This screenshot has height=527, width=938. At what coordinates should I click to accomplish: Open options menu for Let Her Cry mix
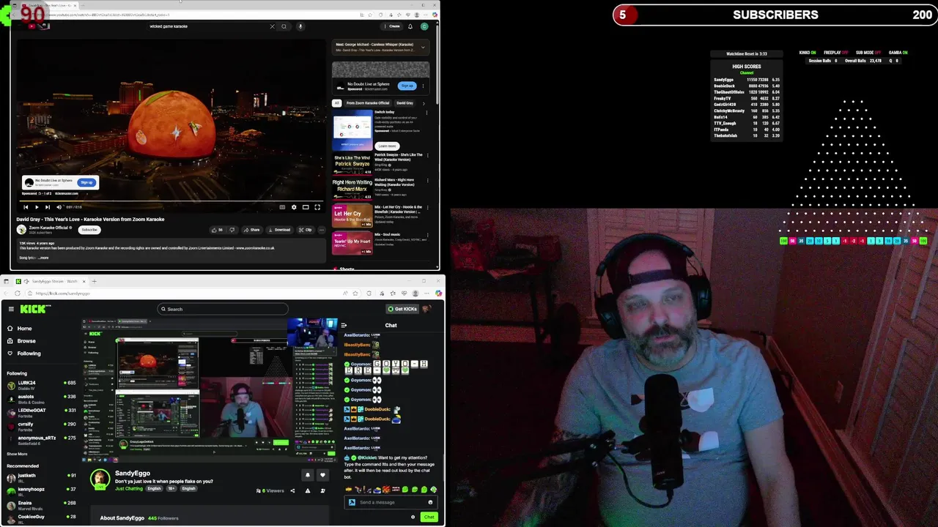(x=427, y=208)
